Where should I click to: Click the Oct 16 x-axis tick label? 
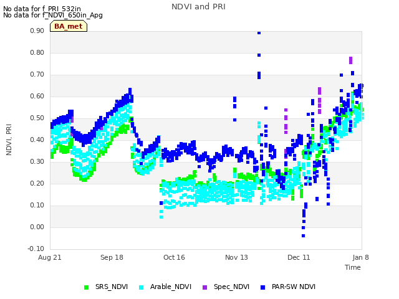tap(174, 257)
